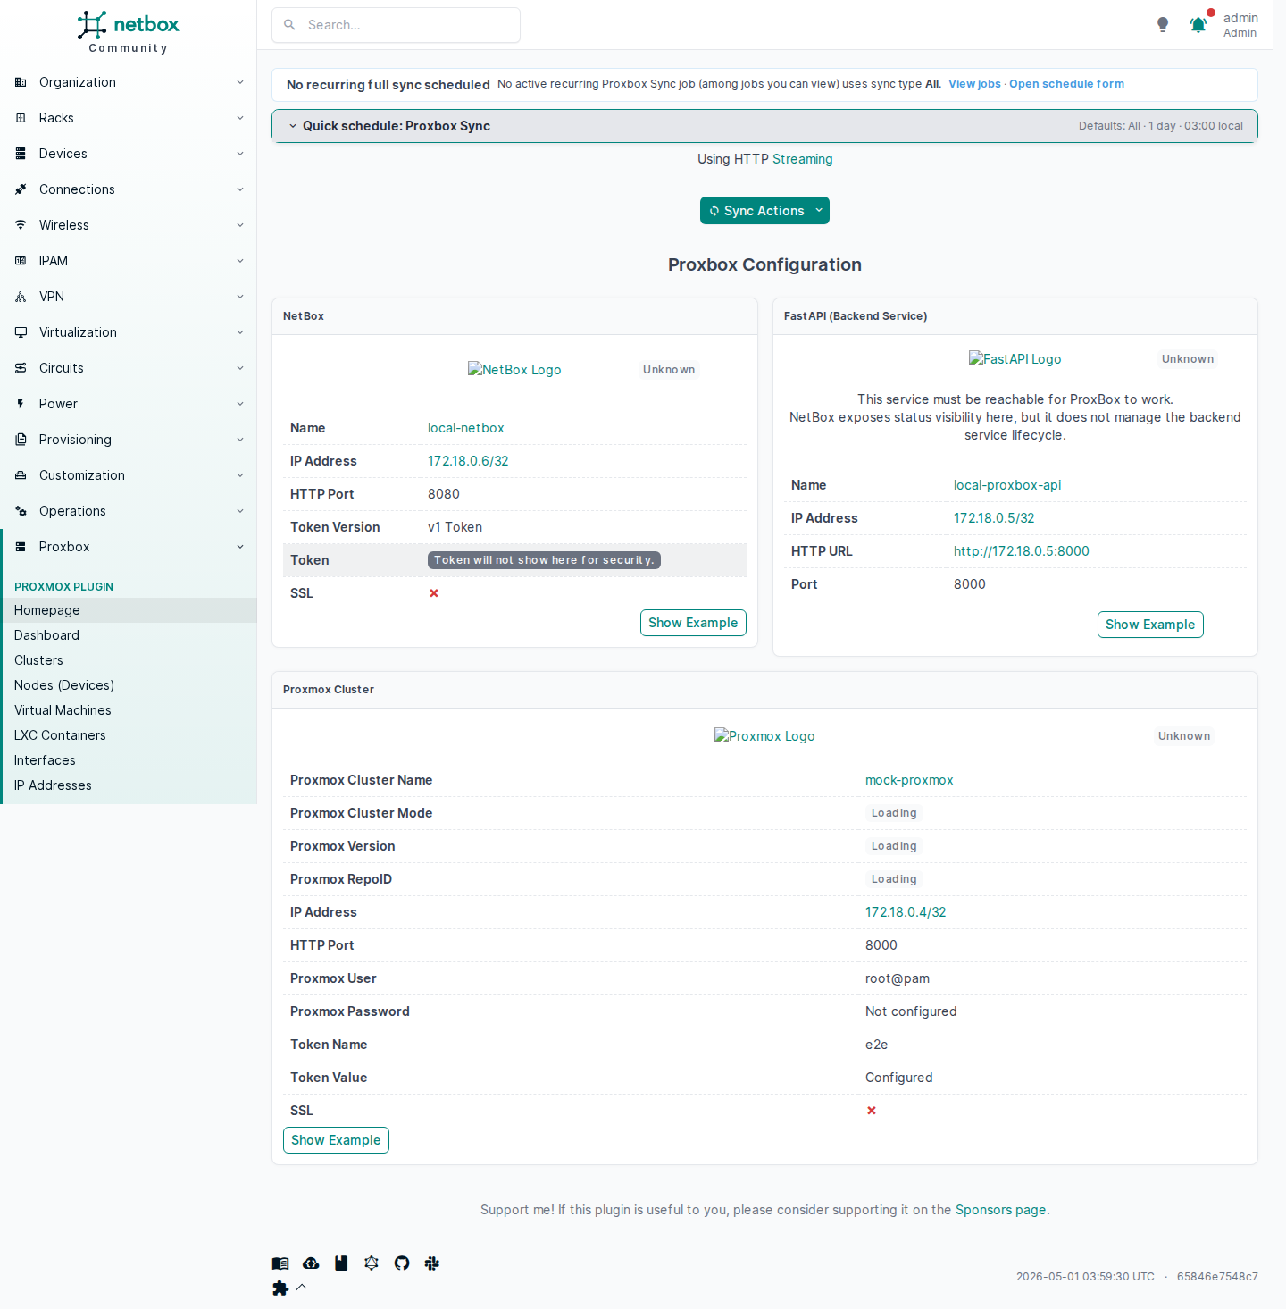Open the Dashboard menu item
1286x1309 pixels.
coord(129,635)
